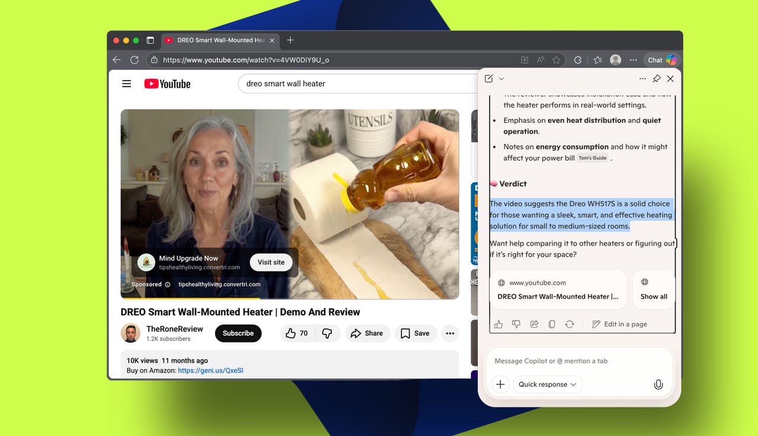Bookmark page with the star icon

coord(556,60)
